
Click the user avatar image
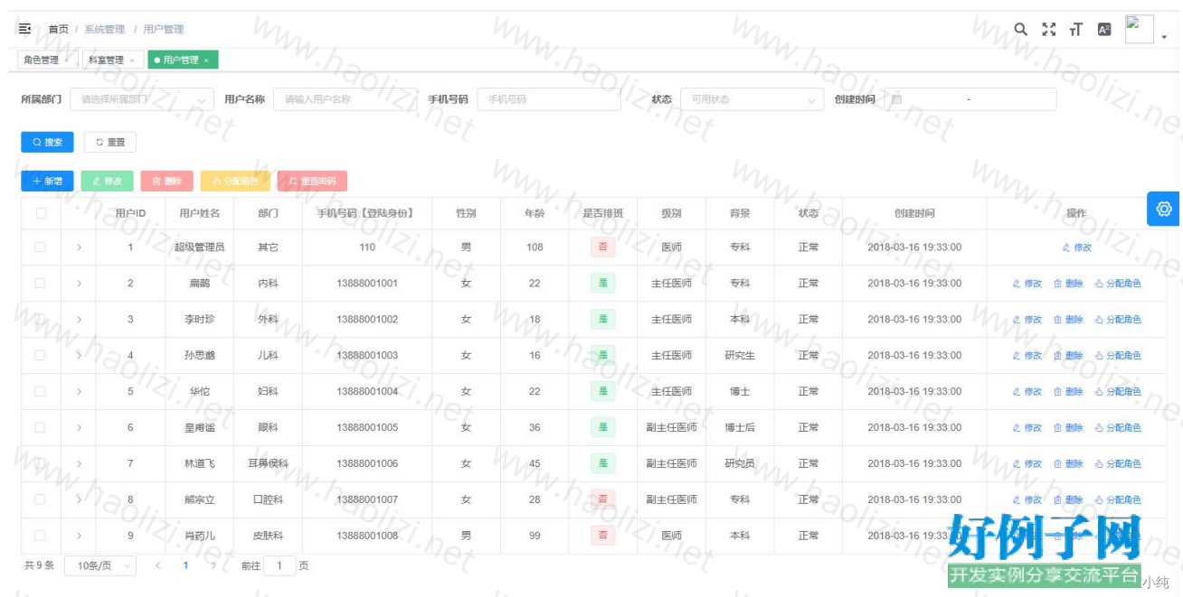pos(1139,29)
